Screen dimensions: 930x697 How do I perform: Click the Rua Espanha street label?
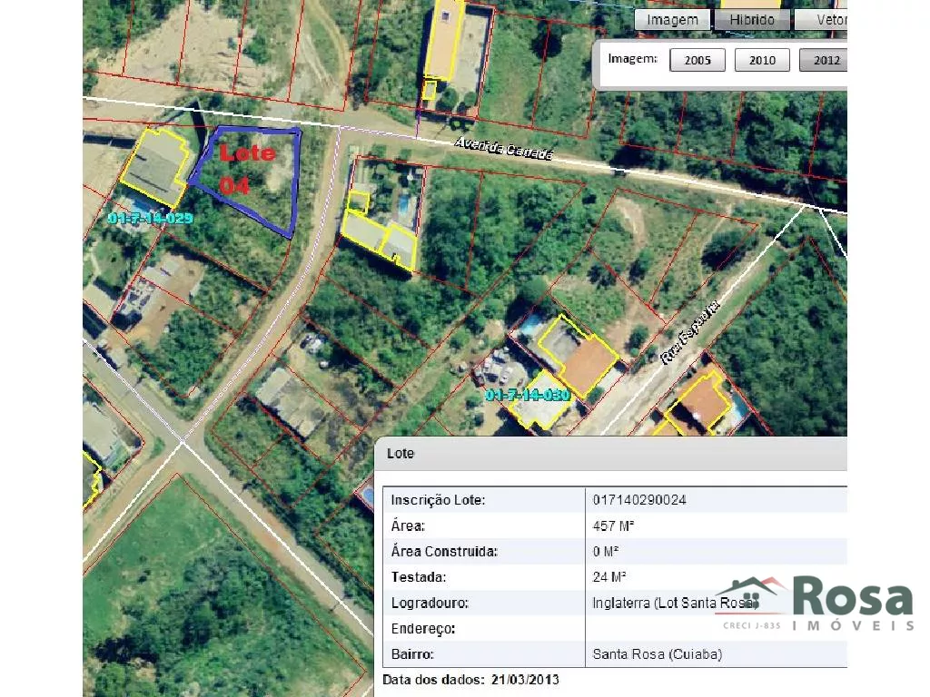pos(690,332)
